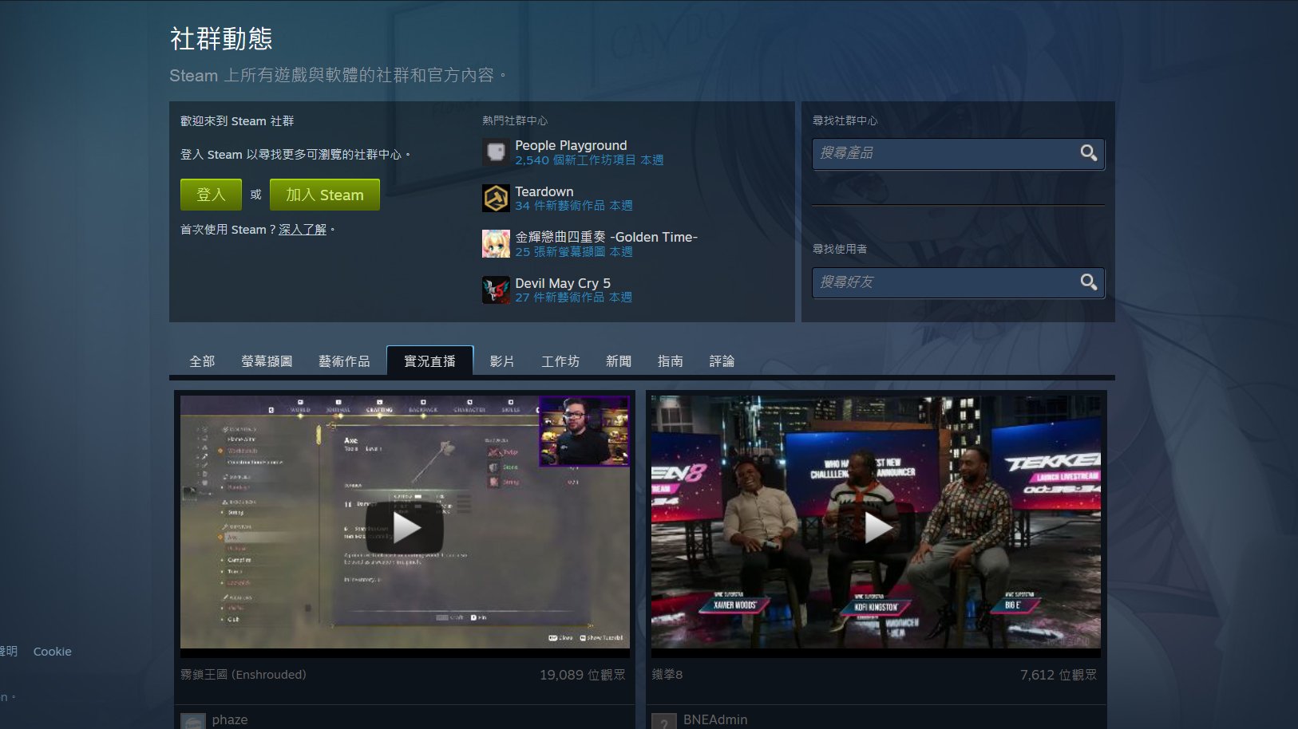
Task: Select the 實況直播 tab
Action: point(429,361)
